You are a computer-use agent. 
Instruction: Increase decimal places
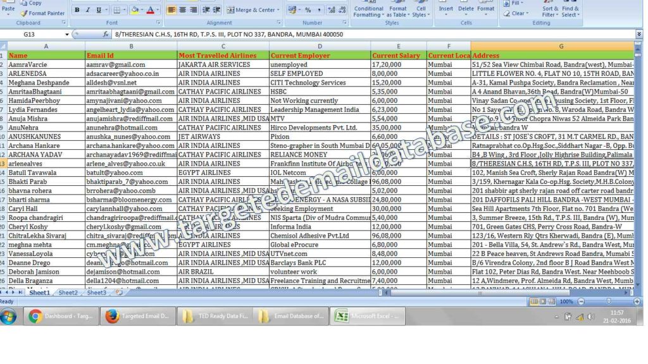tap(332, 10)
